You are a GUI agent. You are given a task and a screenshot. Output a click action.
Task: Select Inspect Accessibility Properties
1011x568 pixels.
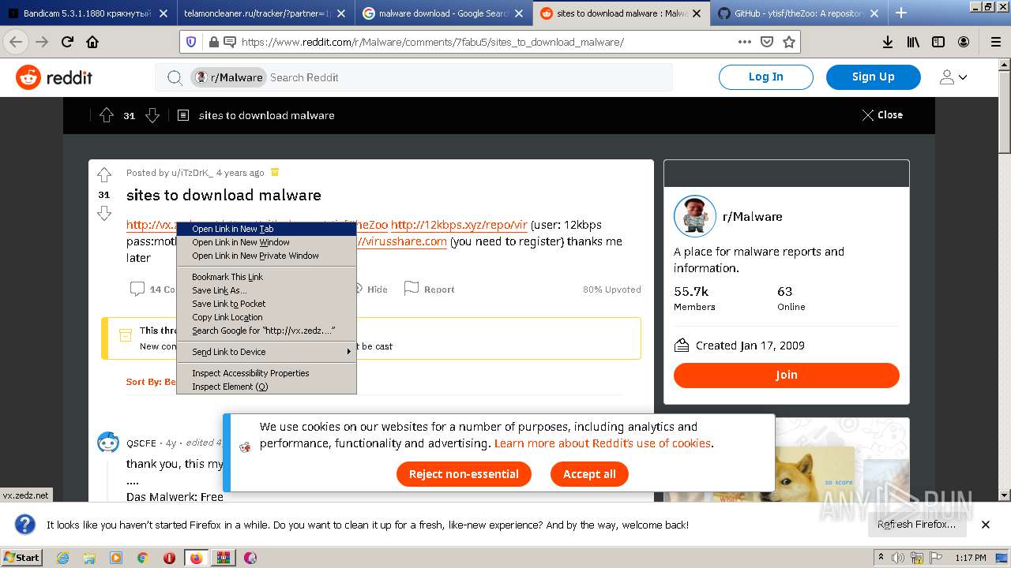(x=266, y=373)
